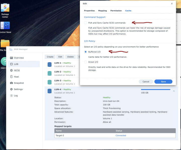This screenshot has width=181, height=150.
Task: Click the 'Allow all' permission value
Action: click(x=107, y=122)
